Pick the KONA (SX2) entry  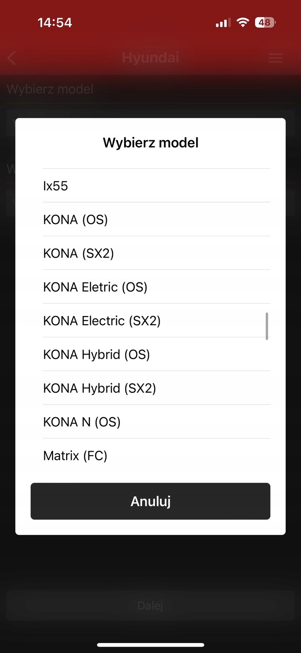coord(156,253)
